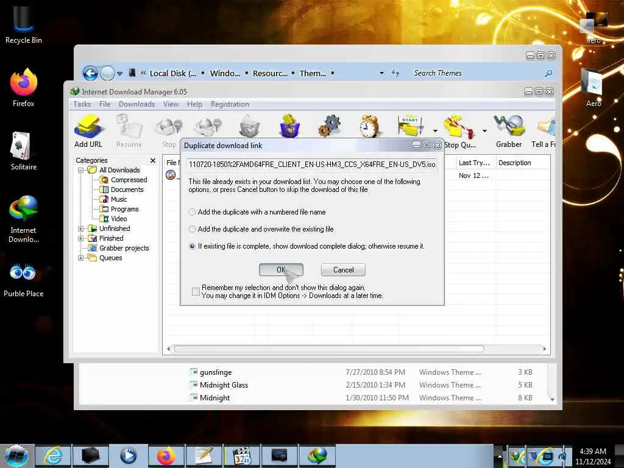The height and width of the screenshot is (468, 624).
Task: Expand the Queues category
Action: point(81,258)
